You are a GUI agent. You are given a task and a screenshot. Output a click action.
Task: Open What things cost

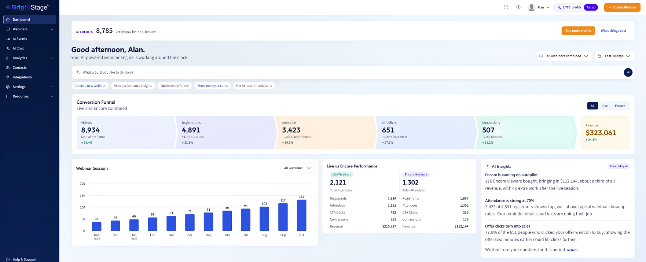613,31
